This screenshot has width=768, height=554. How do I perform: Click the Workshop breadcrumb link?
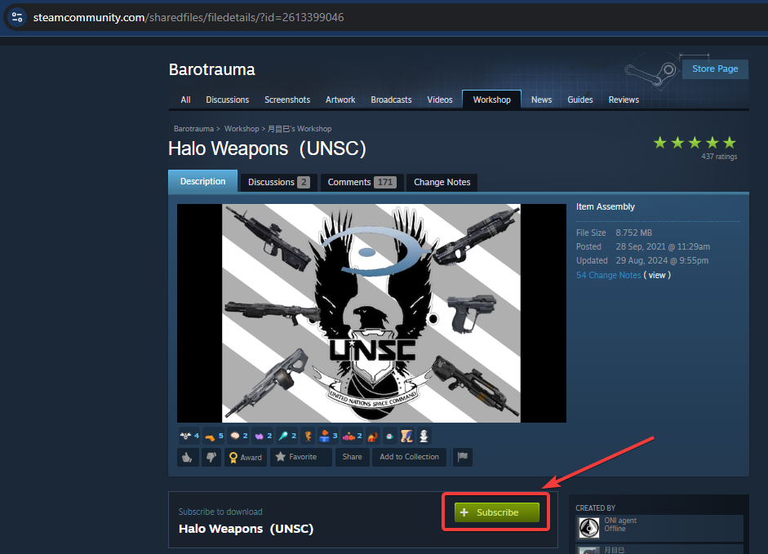pos(242,129)
